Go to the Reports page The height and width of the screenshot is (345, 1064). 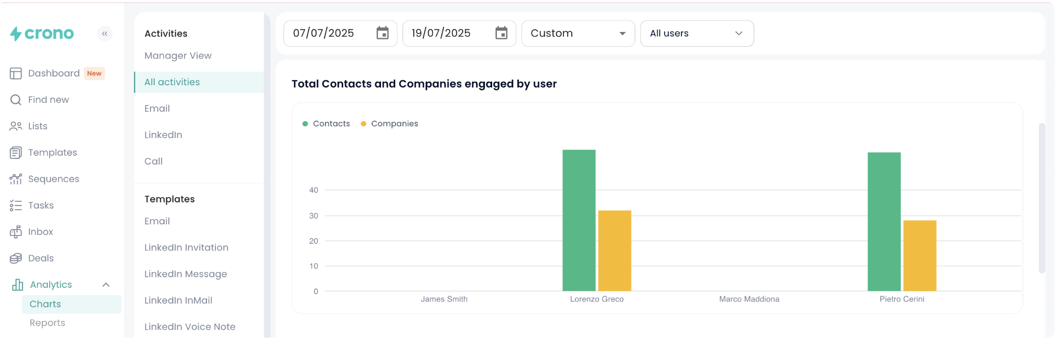pos(48,323)
